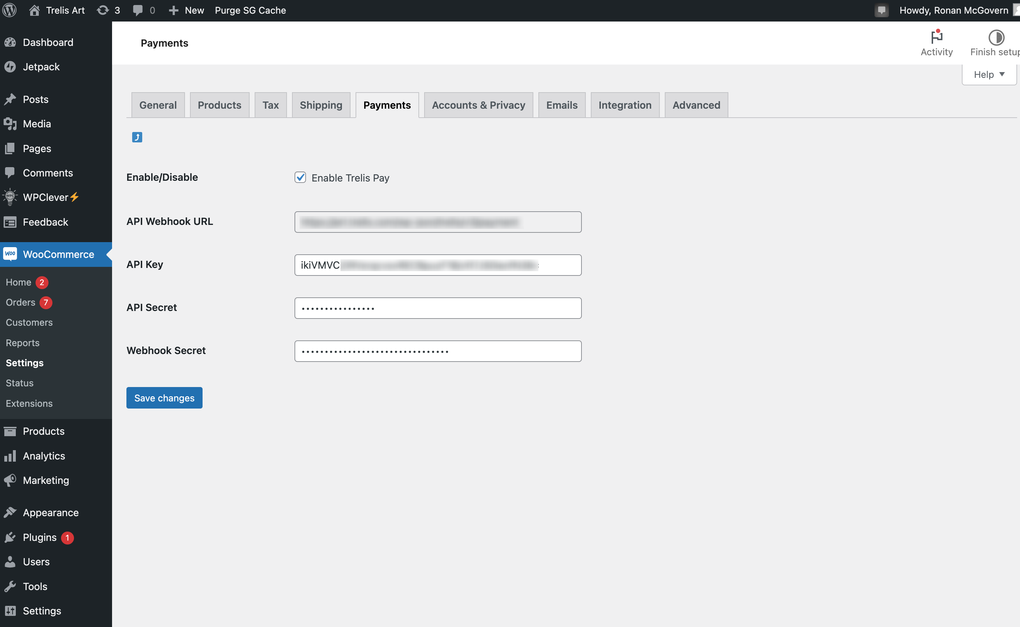Viewport: 1020px width, 627px height.
Task: Click into the API Secret field
Action: coord(438,308)
